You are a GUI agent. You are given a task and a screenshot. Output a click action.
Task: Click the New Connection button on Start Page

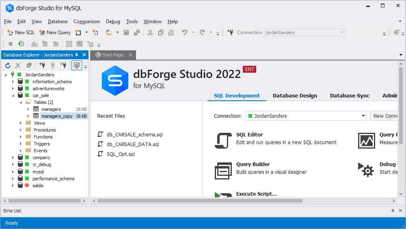(x=384, y=116)
